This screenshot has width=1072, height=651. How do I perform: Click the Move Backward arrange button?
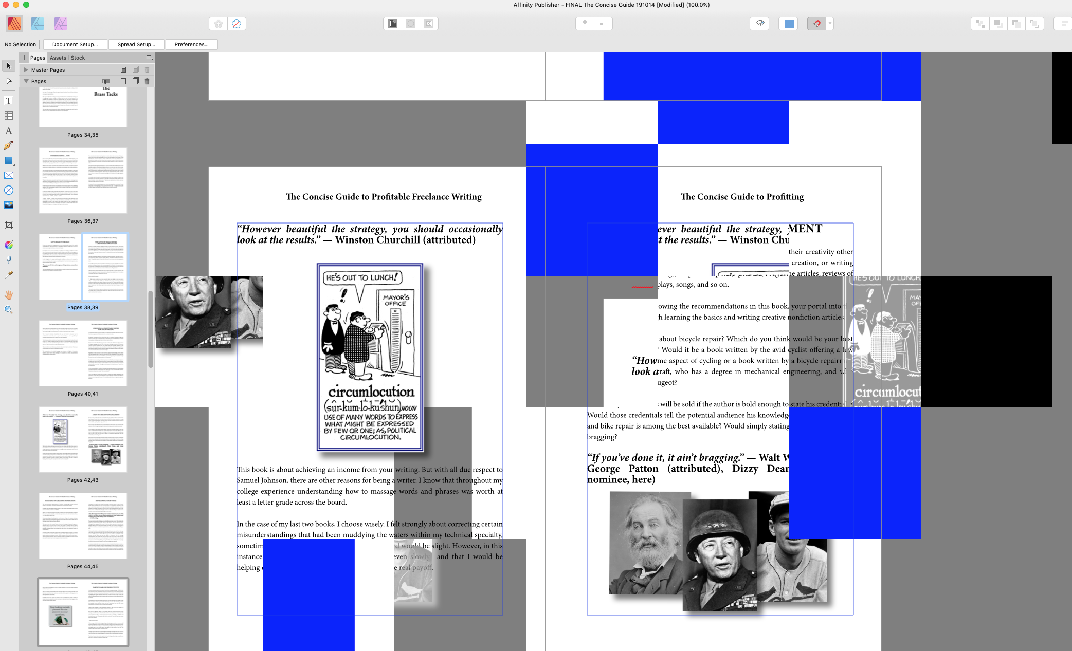(x=998, y=23)
